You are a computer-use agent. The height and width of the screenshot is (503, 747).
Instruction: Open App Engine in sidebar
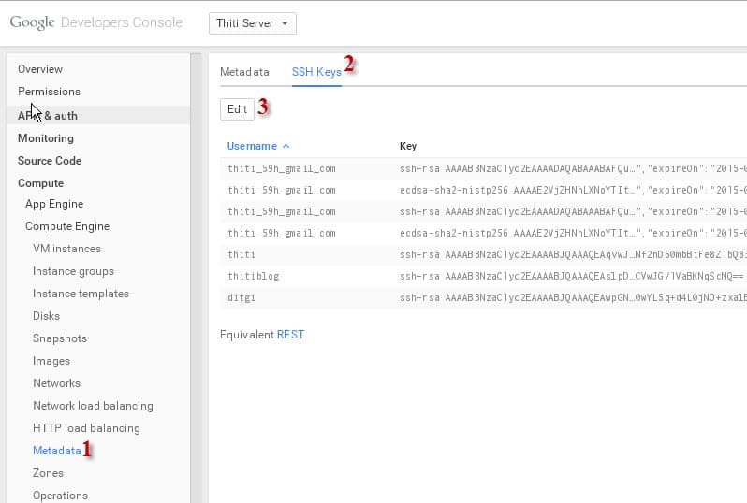coord(54,204)
